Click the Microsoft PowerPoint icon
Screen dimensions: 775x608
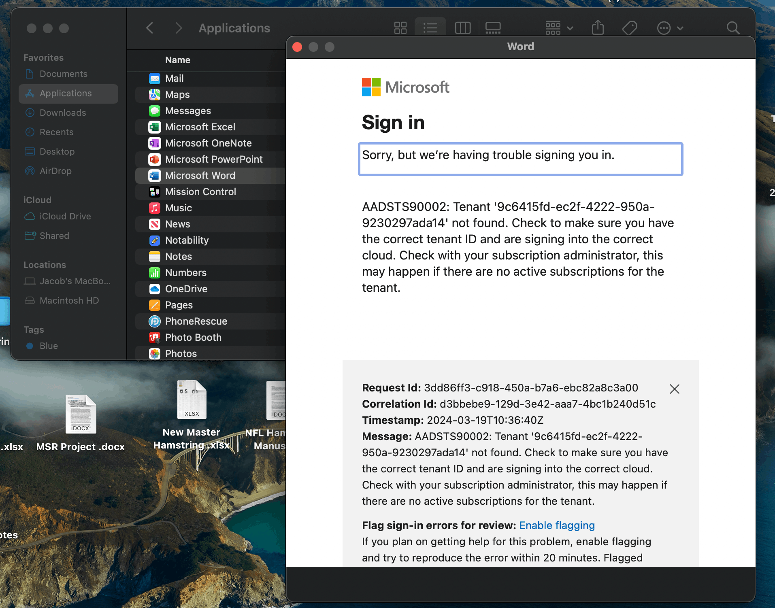coord(155,159)
